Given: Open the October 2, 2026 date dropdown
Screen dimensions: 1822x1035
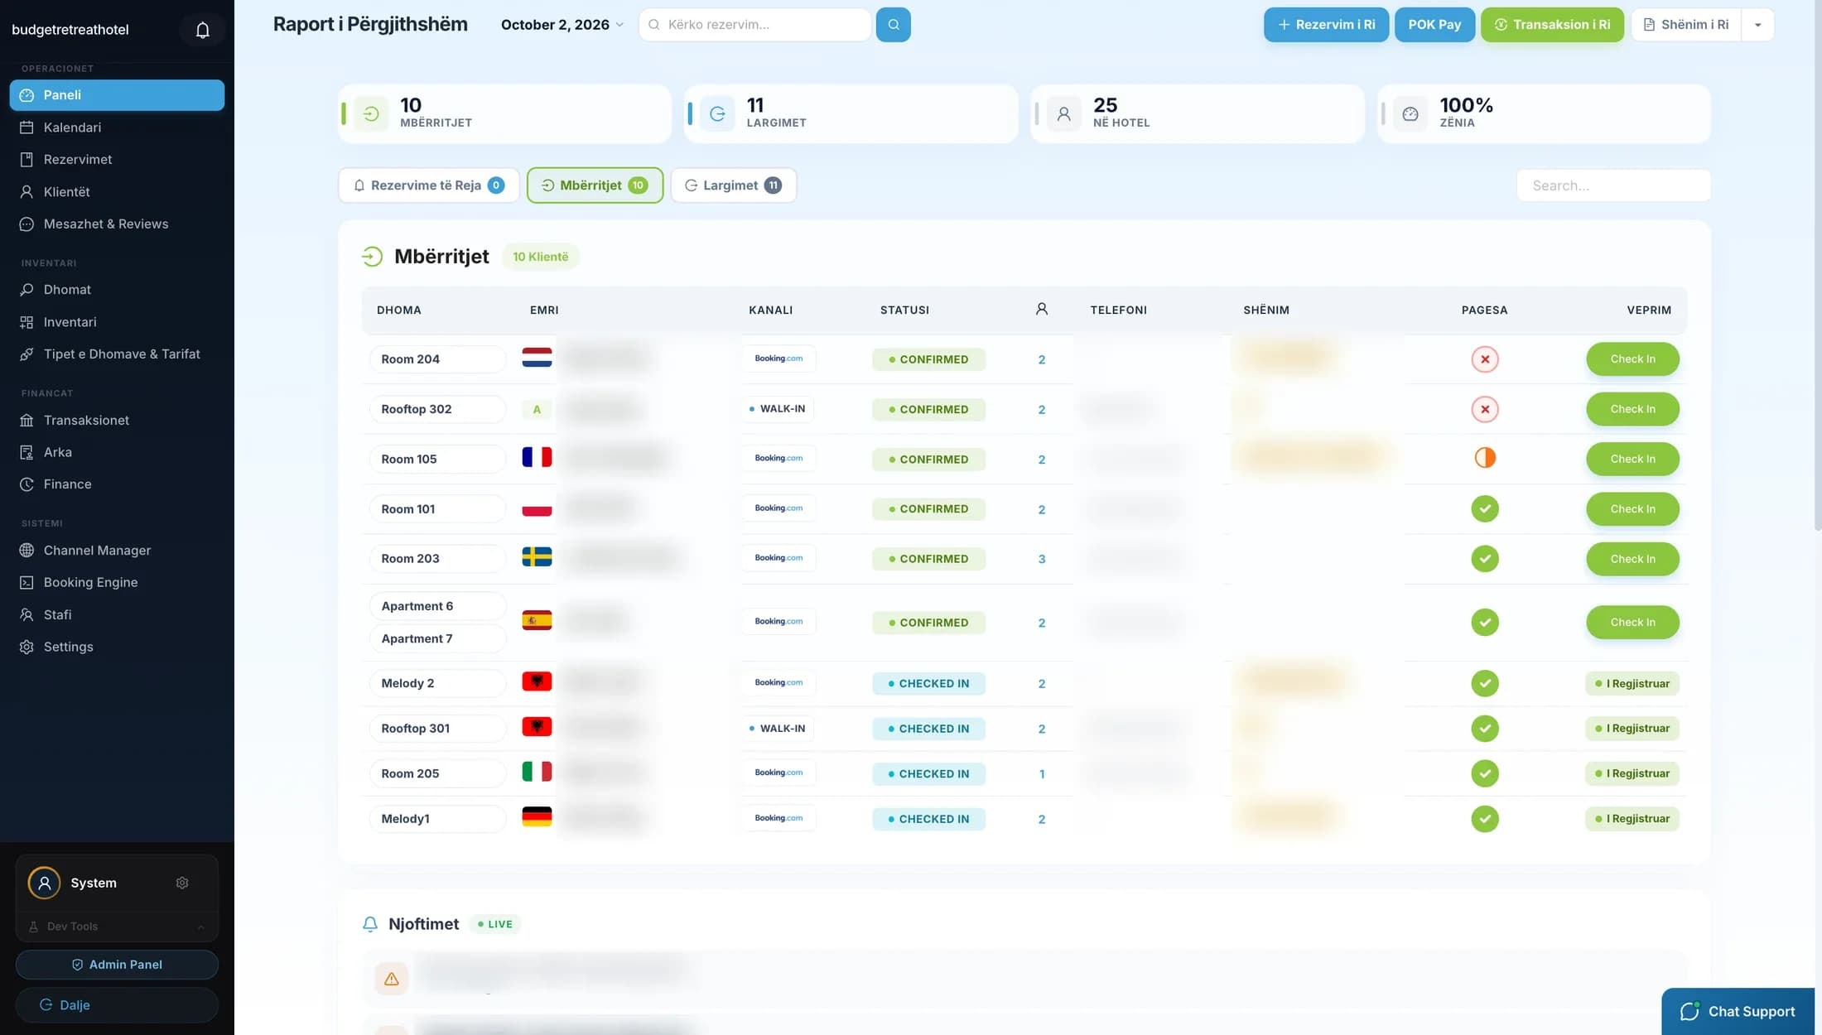Looking at the screenshot, I should [562, 25].
